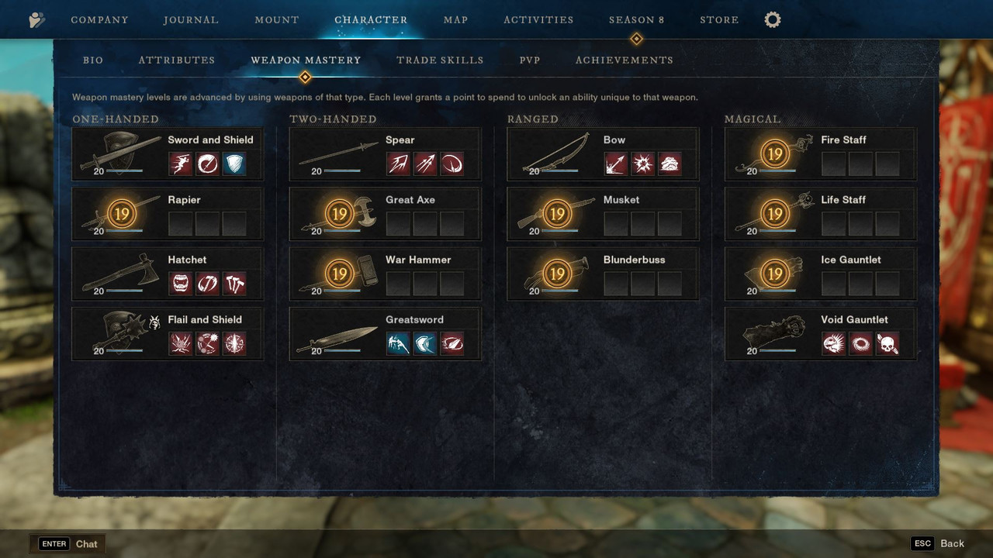Open the Season 8 menu
The image size is (993, 558).
tap(637, 20)
